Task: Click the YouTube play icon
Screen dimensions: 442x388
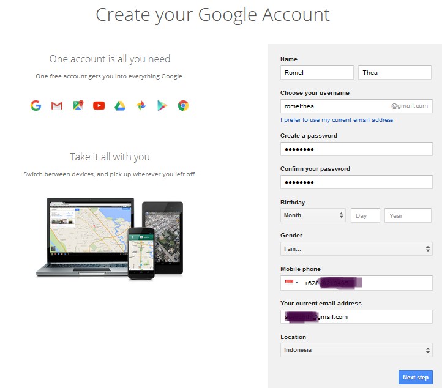Action: pyautogui.click(x=99, y=106)
